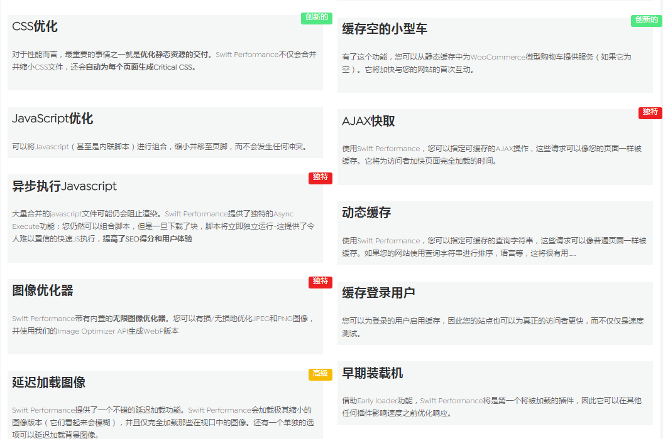
Task: Click the 创新的 badge on 缓存空的小型车 card
Action: 646,20
